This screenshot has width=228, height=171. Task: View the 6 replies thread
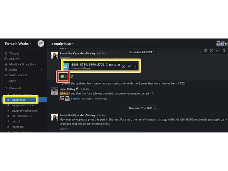click(x=75, y=99)
